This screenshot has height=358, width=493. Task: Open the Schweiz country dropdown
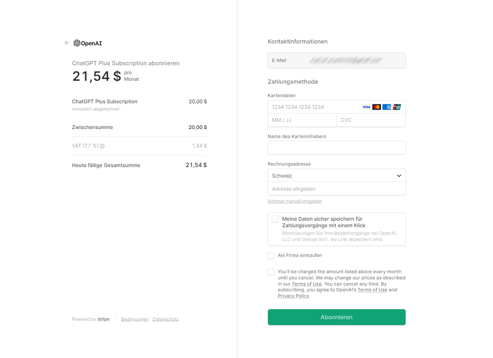[x=336, y=175]
